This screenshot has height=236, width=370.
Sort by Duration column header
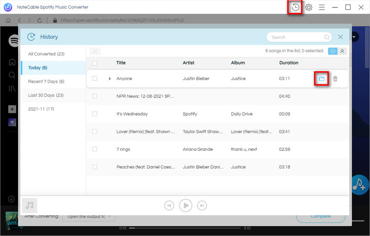point(289,63)
